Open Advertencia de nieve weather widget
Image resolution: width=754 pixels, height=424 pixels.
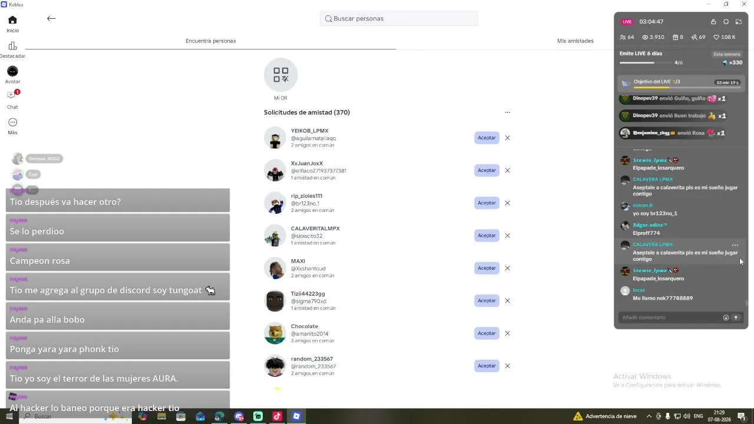605,416
